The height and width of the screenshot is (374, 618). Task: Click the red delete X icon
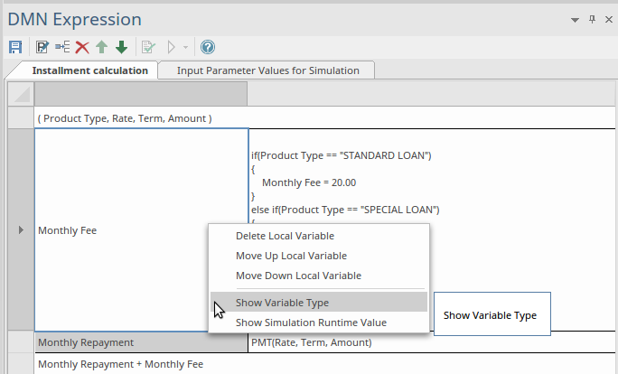point(82,47)
